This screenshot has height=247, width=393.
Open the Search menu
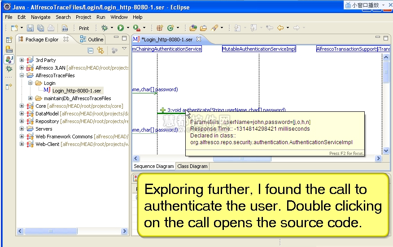click(x=63, y=17)
